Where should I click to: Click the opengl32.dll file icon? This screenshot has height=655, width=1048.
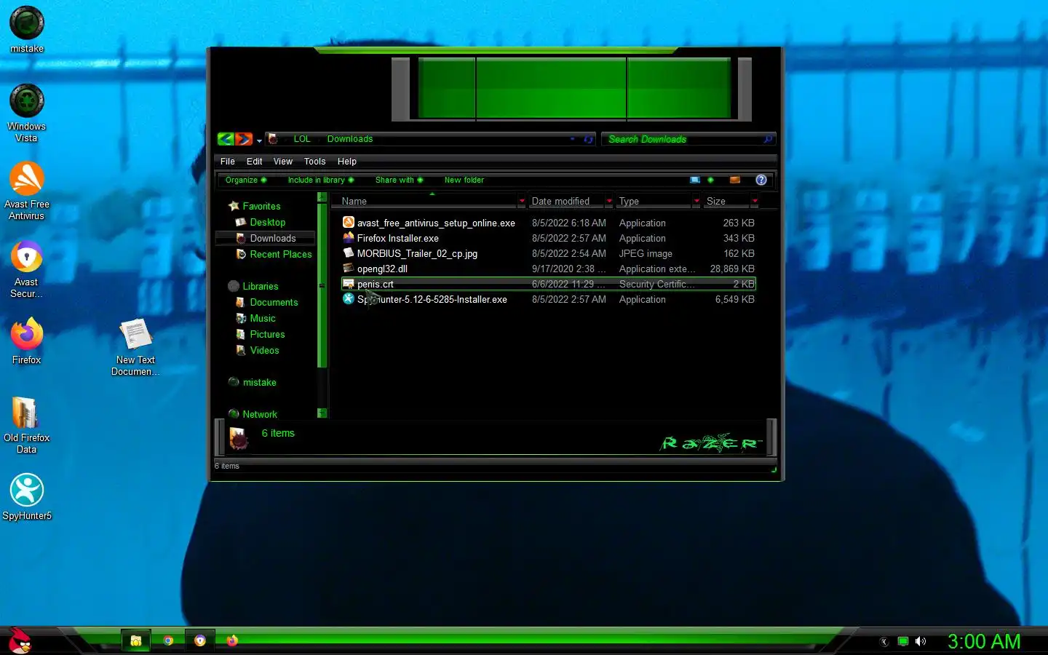pyautogui.click(x=349, y=269)
